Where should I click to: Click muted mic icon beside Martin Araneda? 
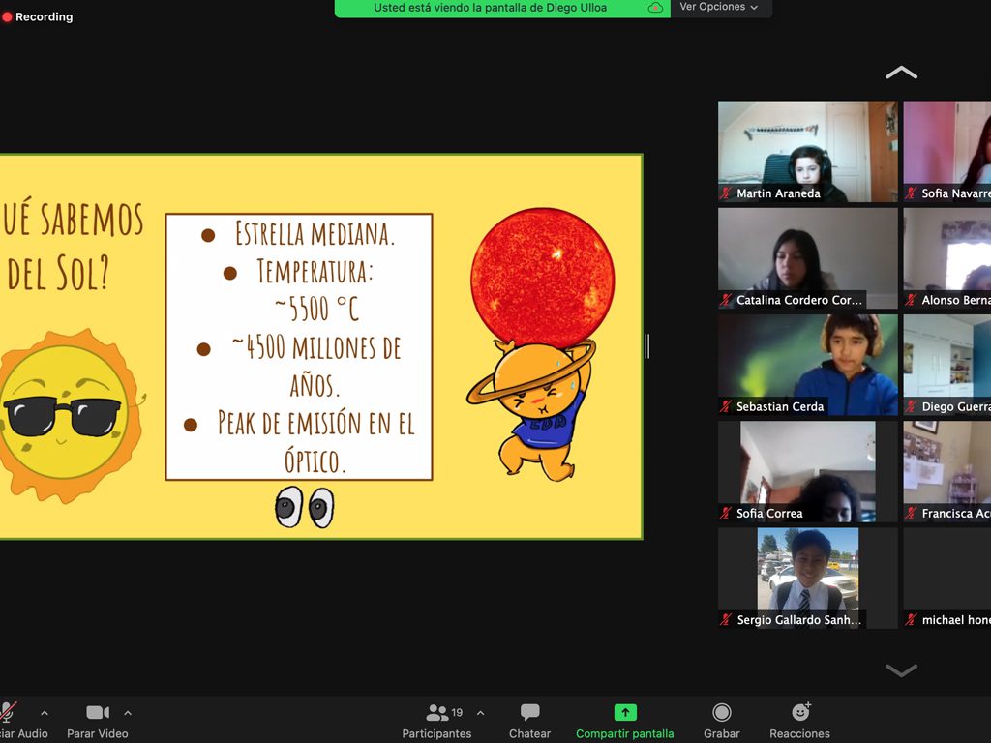725,193
